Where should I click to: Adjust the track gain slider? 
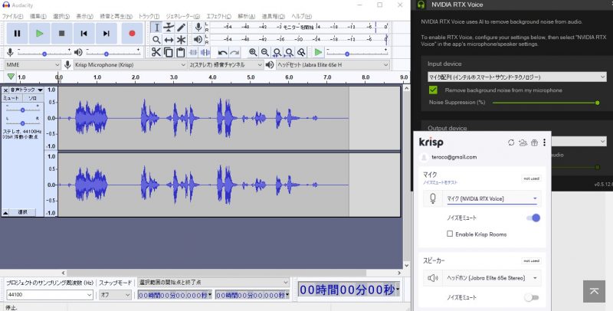[22, 110]
